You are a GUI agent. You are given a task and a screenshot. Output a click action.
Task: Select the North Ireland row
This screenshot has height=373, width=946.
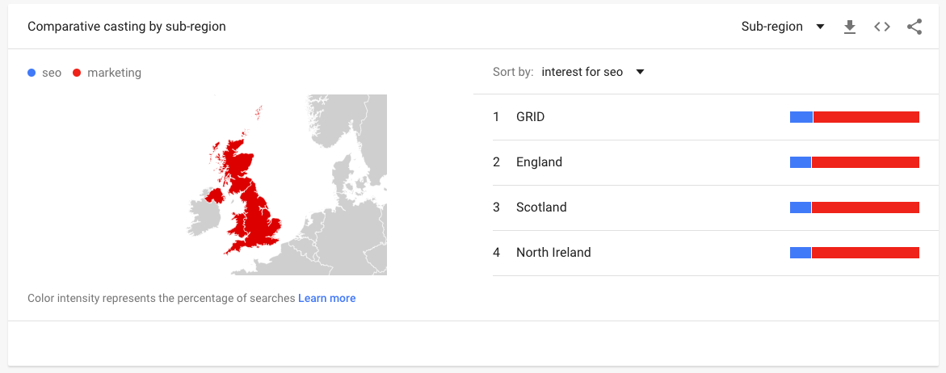coord(707,253)
